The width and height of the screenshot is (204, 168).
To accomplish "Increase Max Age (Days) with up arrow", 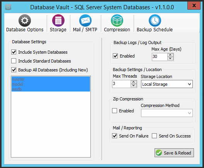I will click(170, 55).
